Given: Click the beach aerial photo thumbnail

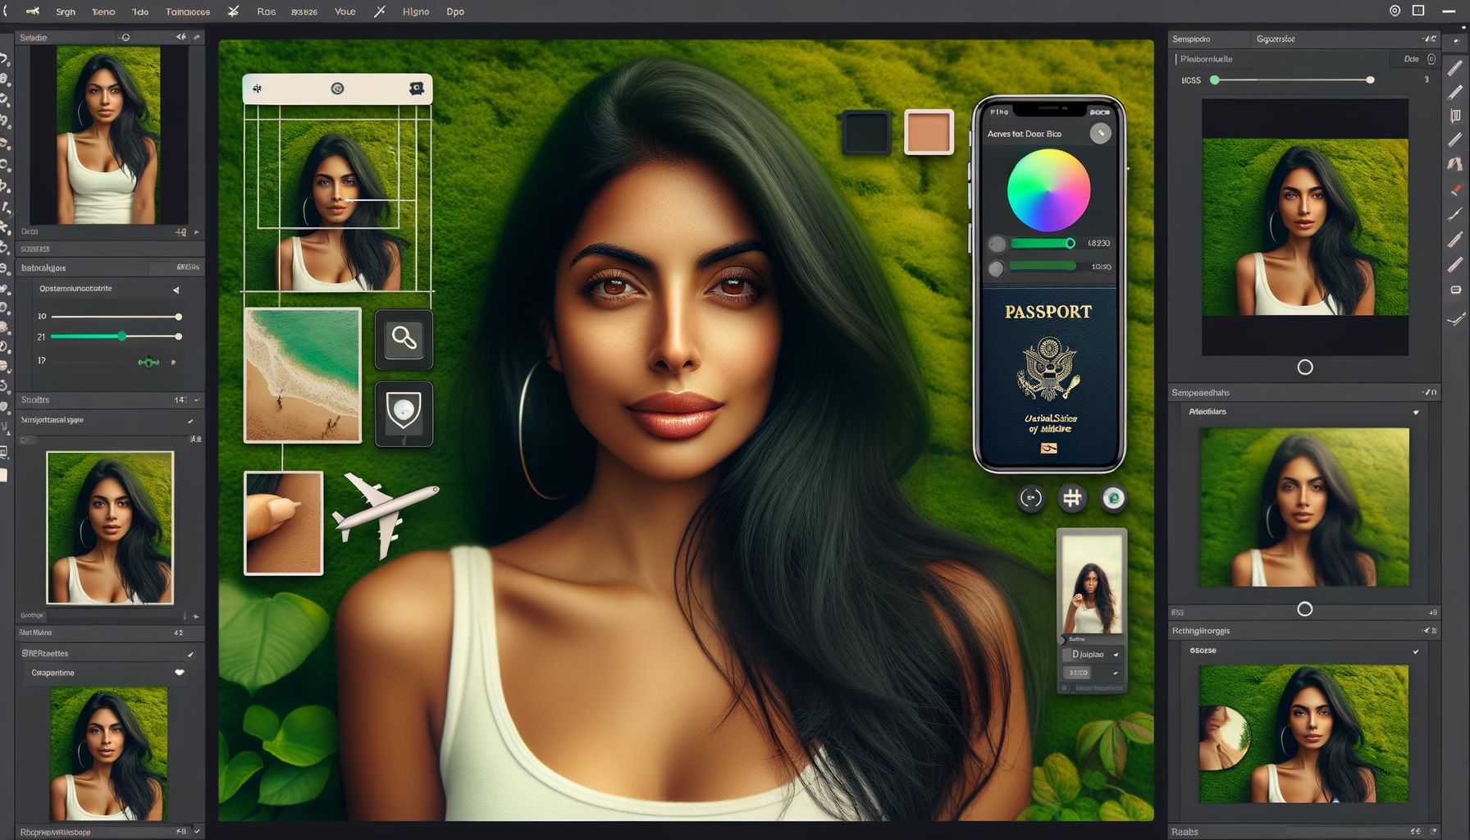Looking at the screenshot, I should pyautogui.click(x=303, y=375).
